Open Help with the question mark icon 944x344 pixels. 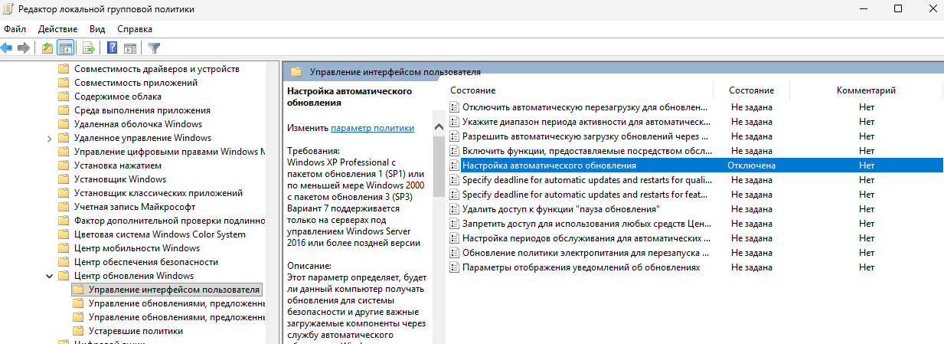[x=112, y=48]
